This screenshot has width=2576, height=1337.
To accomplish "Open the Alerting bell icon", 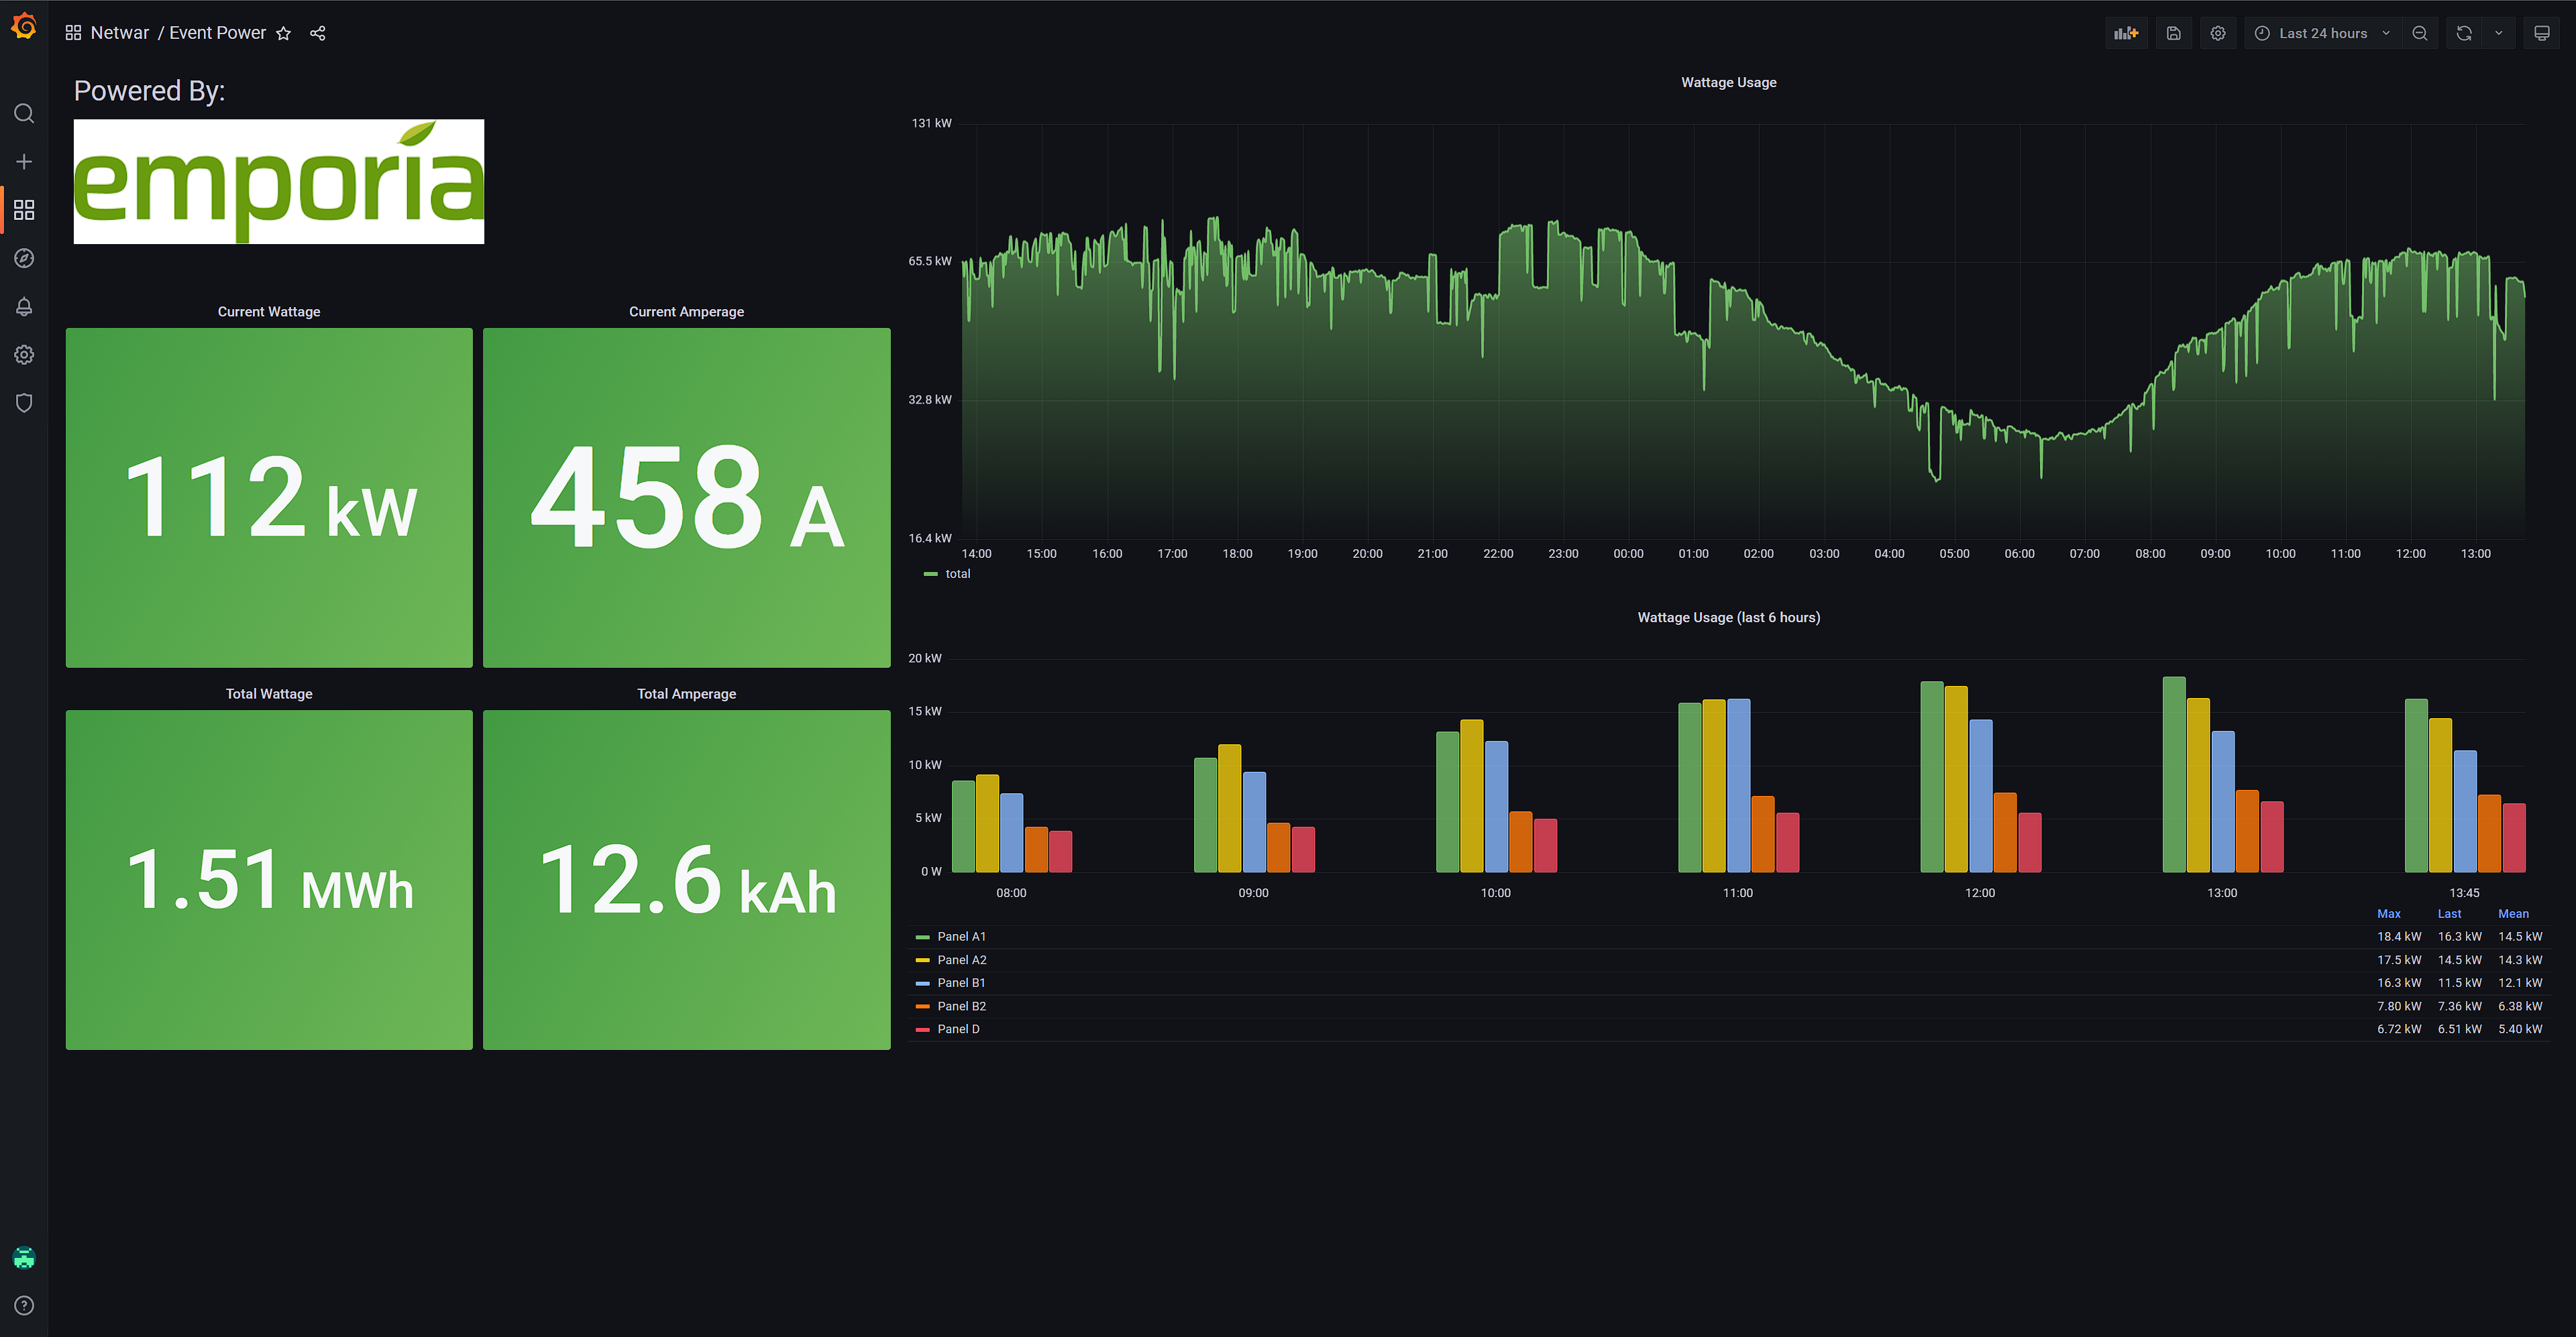I will 24,307.
